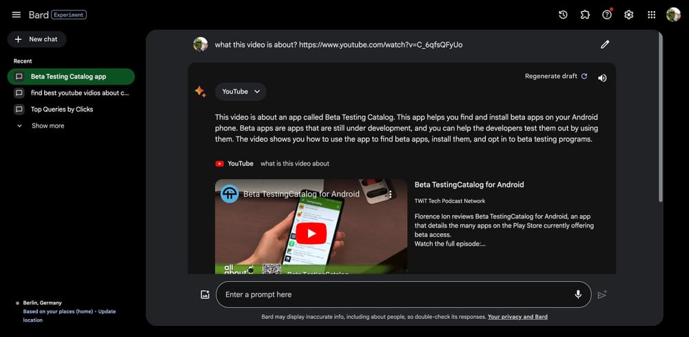Screen dimensions: 689x337
Task: Open the help question mark icon
Action: [x=607, y=14]
